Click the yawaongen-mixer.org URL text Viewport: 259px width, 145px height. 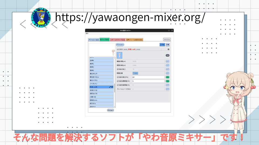[130, 17]
